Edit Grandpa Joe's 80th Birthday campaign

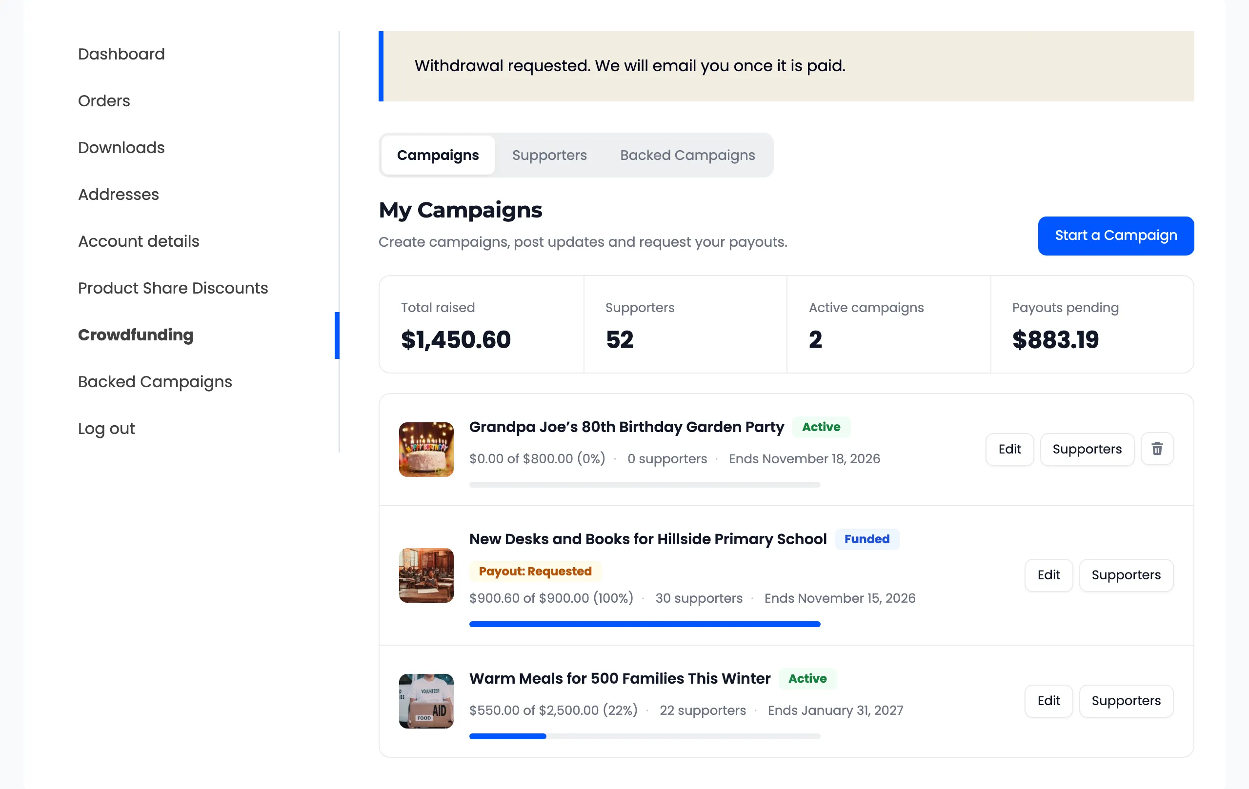[1009, 449]
